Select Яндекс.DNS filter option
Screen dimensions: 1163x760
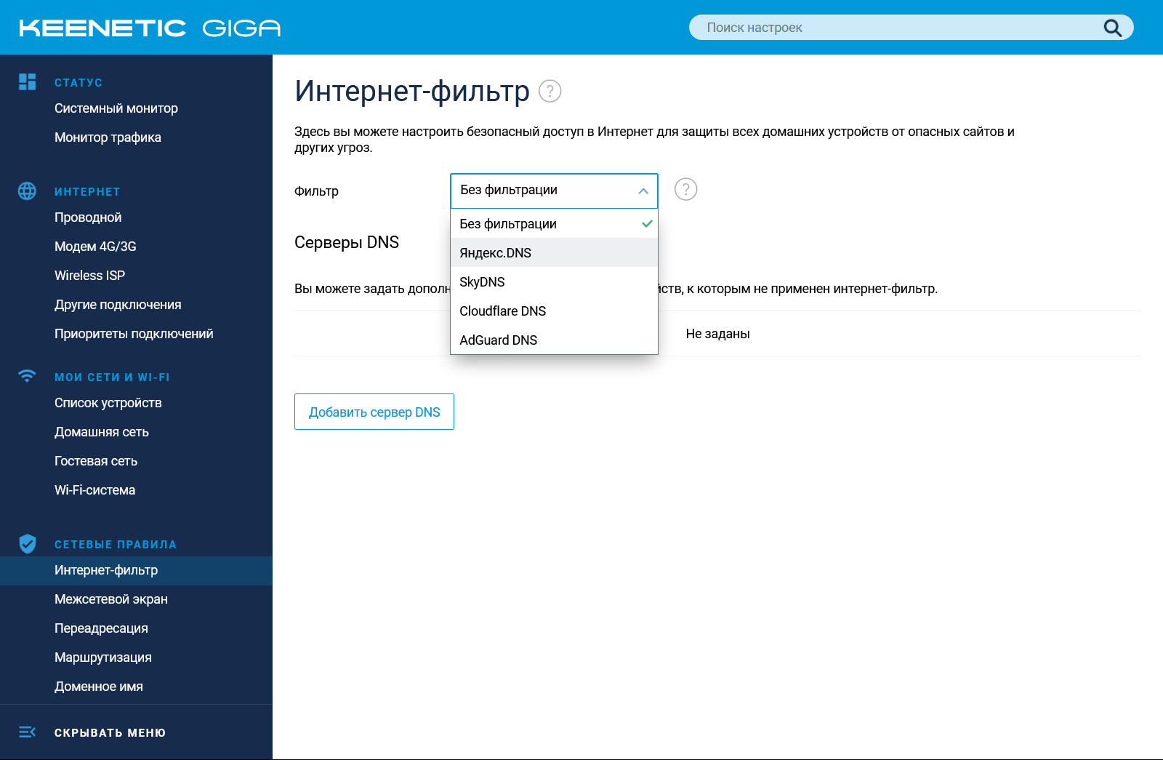point(554,252)
